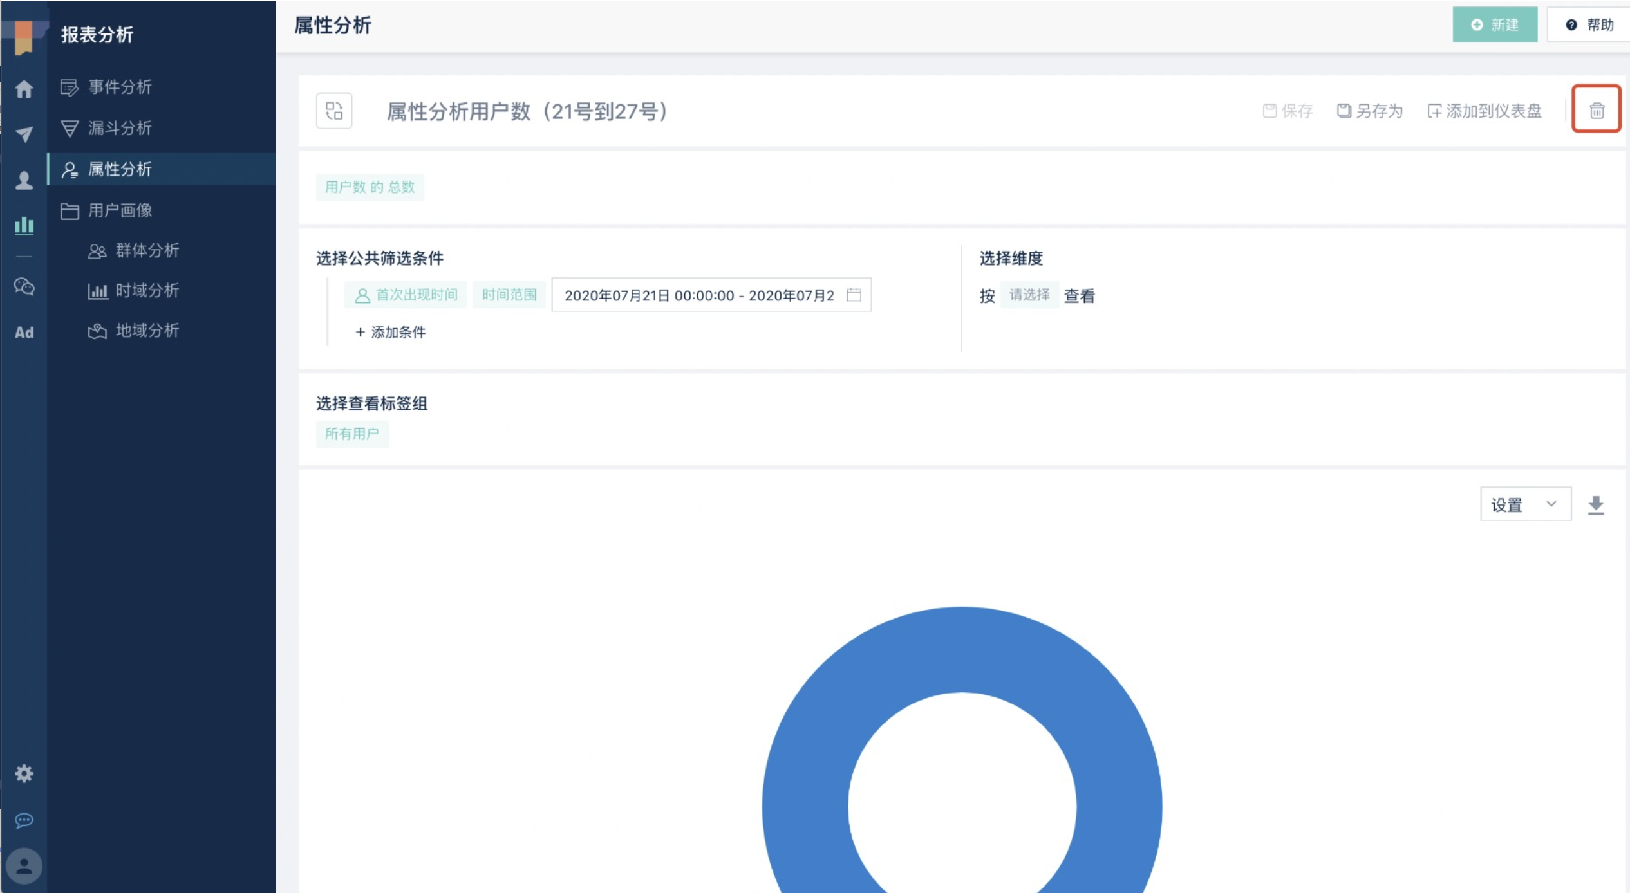Click the 报表分析 sidebar heading
The image size is (1630, 893).
pos(97,35)
